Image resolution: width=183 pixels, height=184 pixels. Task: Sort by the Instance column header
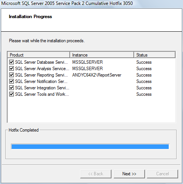[x=102, y=55]
